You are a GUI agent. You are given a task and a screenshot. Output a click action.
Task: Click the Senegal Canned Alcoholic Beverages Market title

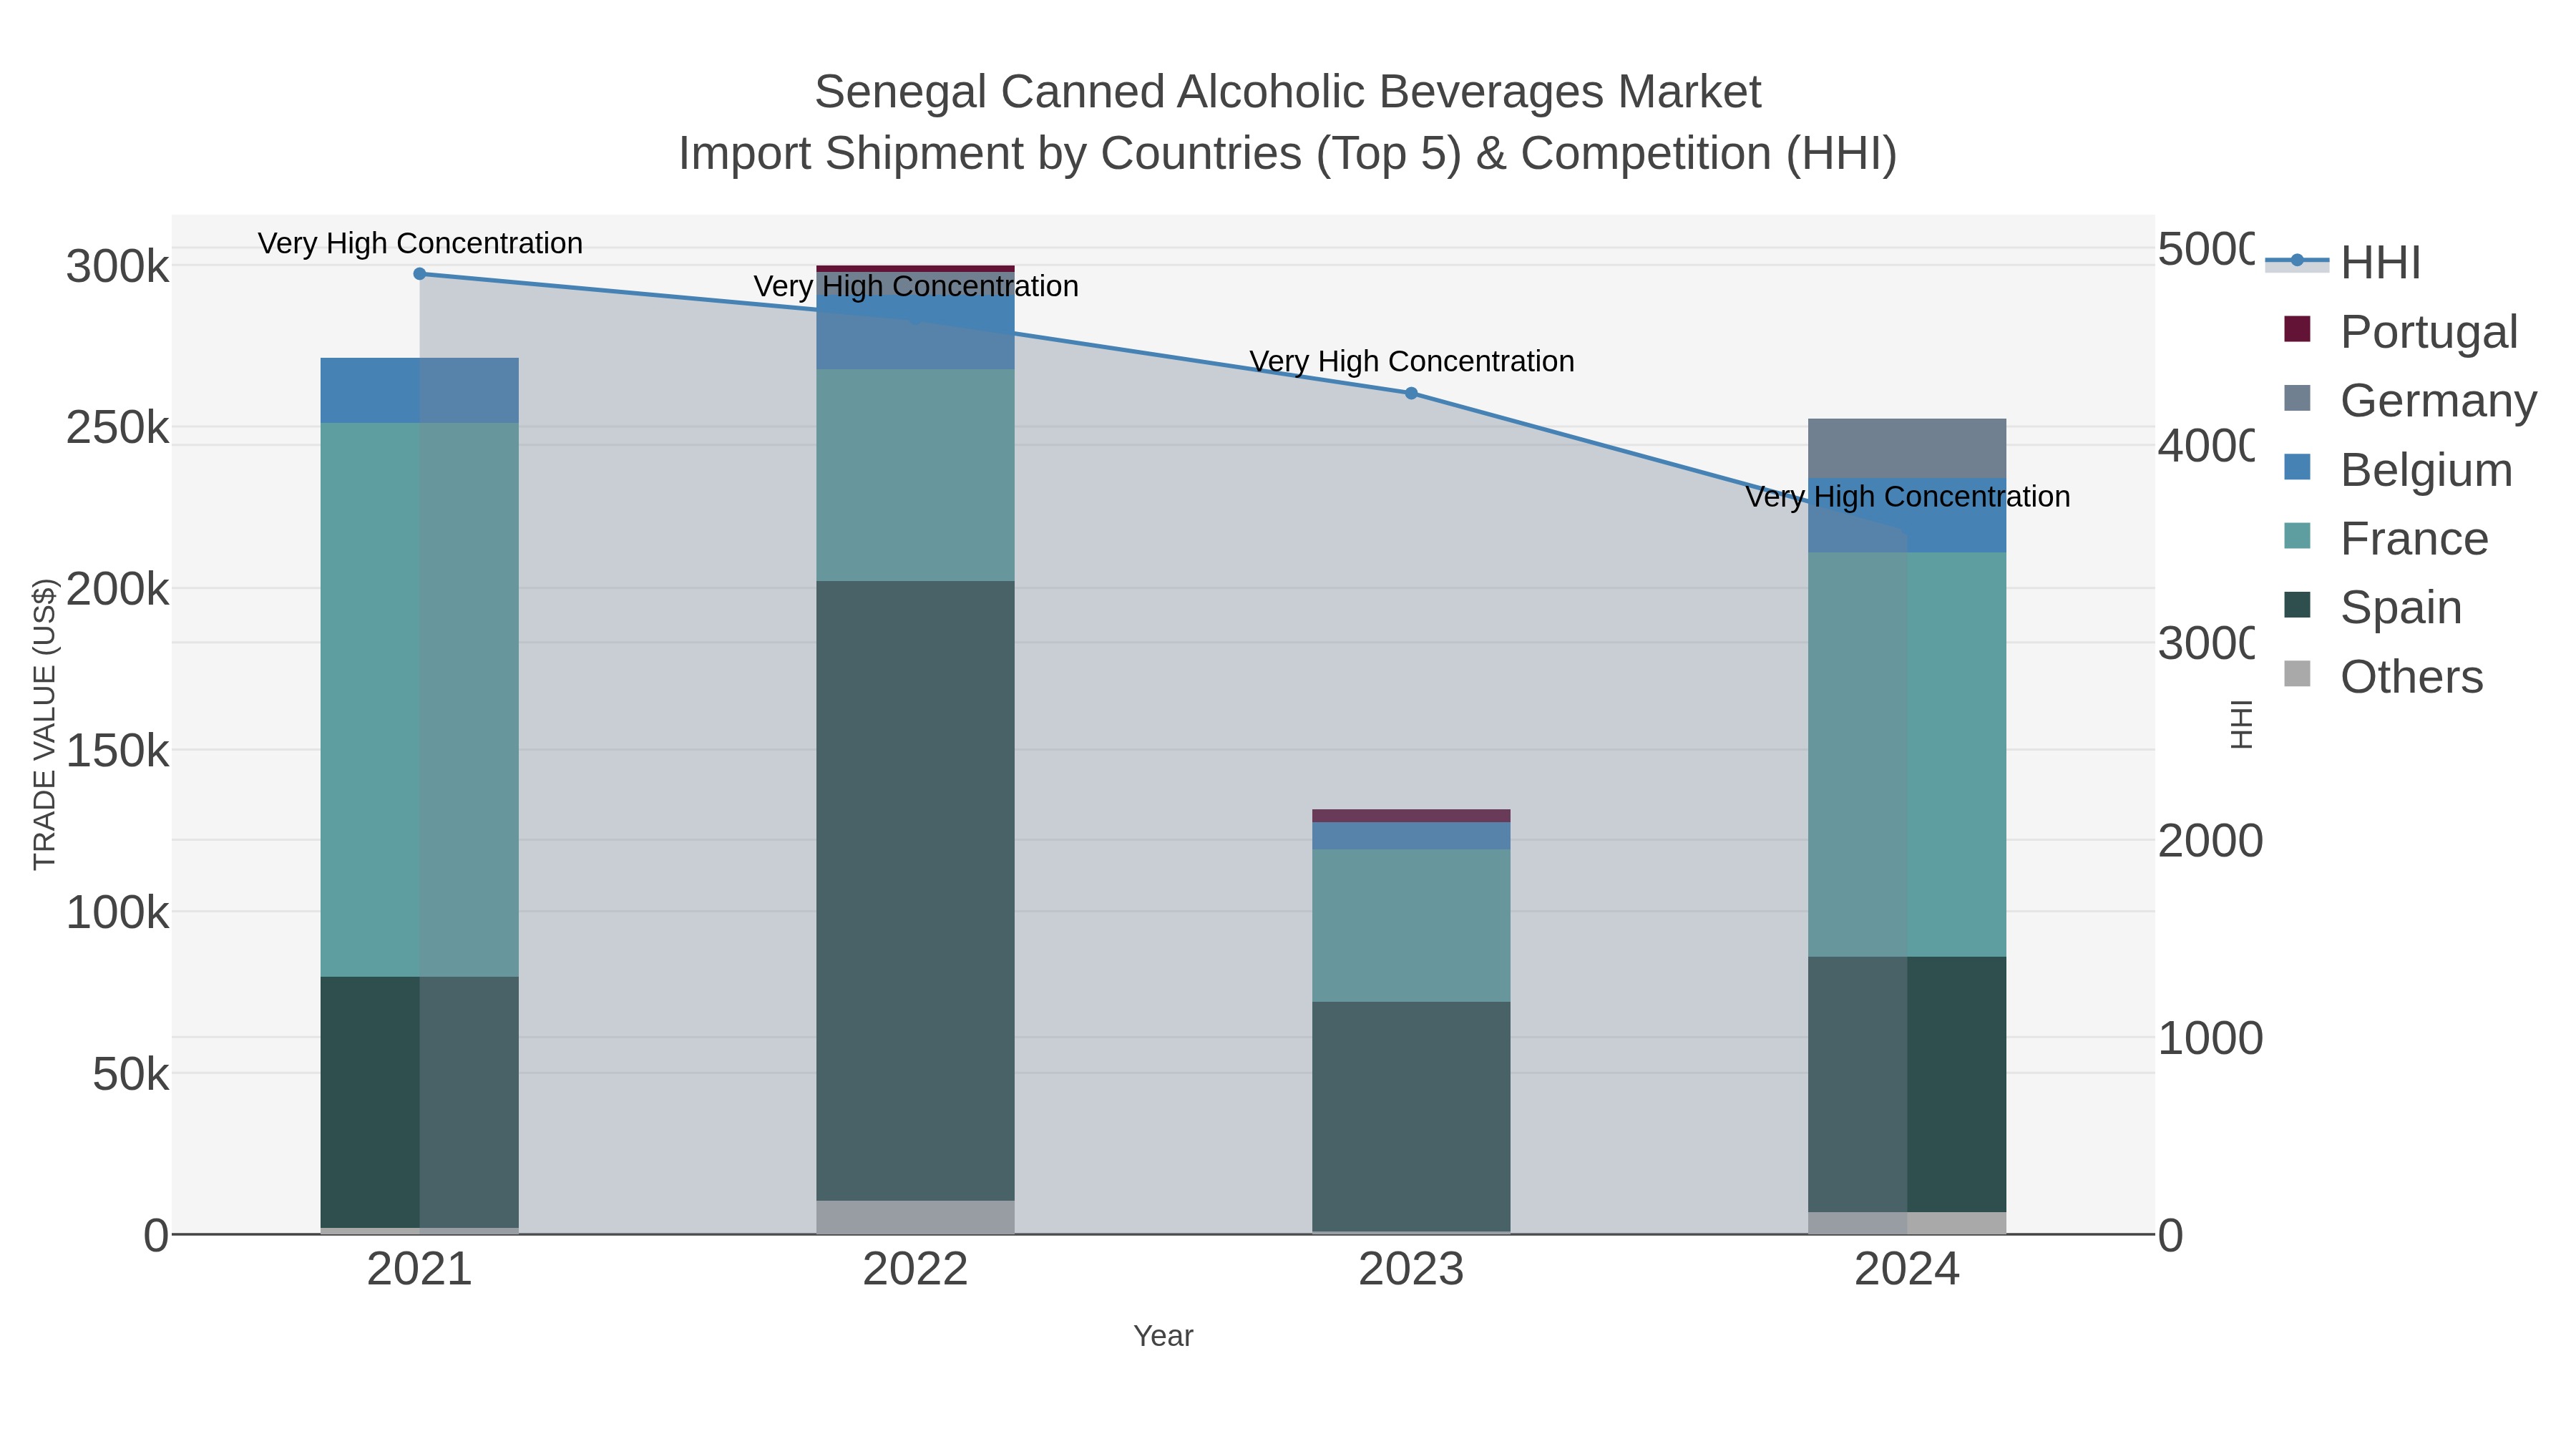pos(1288,92)
